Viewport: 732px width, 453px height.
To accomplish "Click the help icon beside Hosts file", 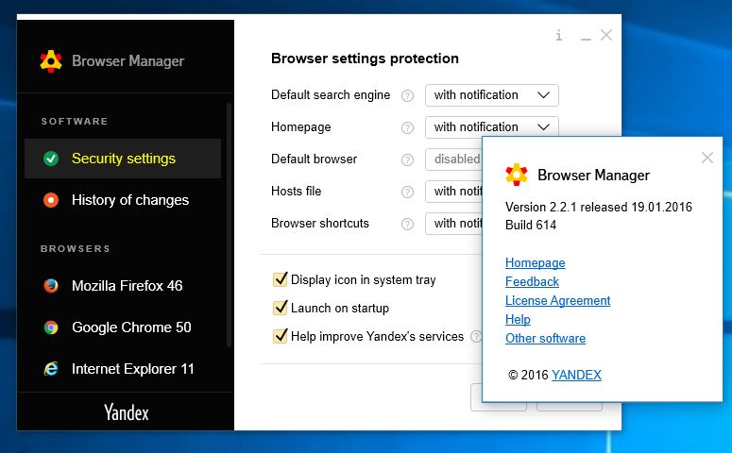I will click(407, 192).
